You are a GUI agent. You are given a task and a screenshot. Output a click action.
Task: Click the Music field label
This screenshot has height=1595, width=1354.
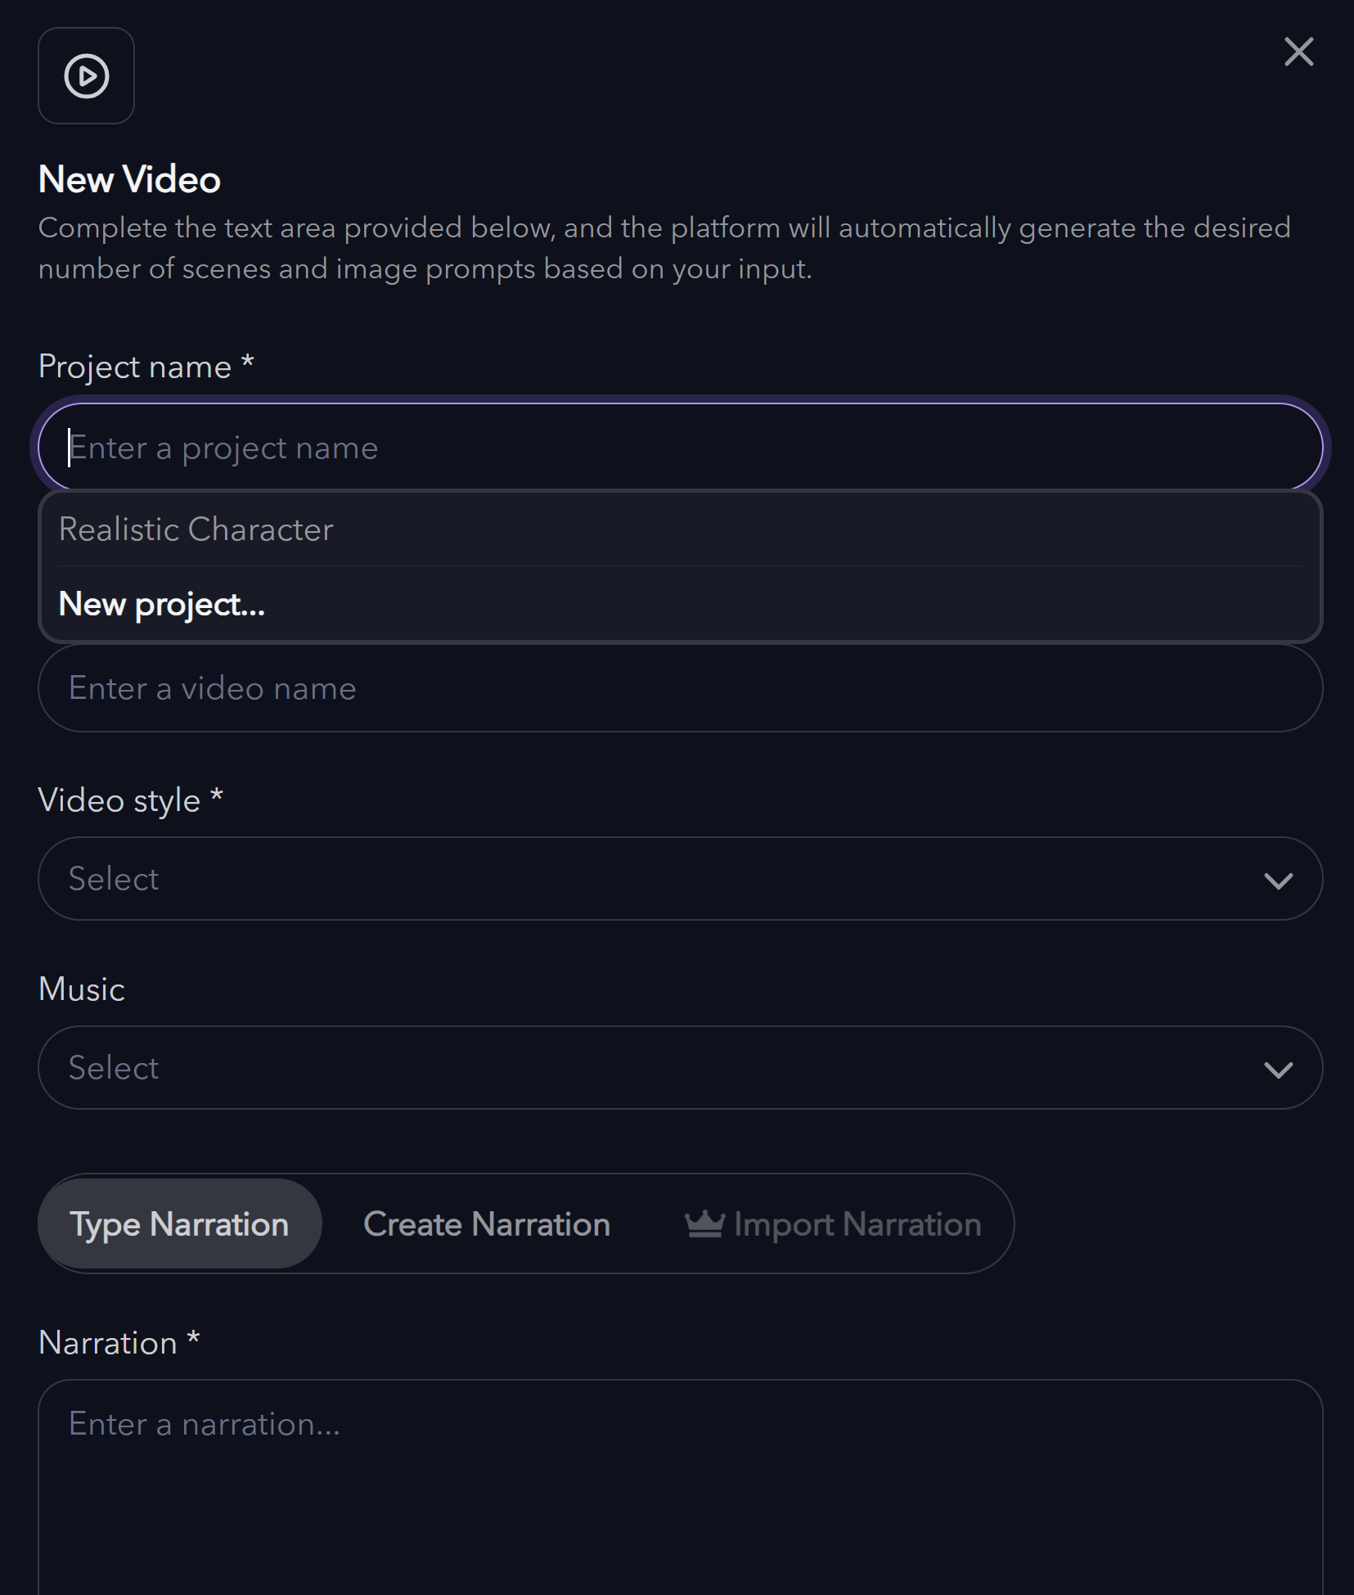tap(82, 989)
